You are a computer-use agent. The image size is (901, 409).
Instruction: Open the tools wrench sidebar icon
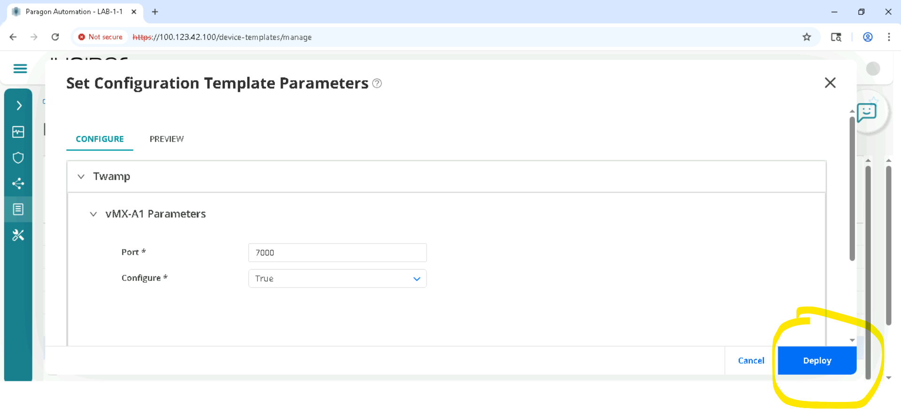18,235
